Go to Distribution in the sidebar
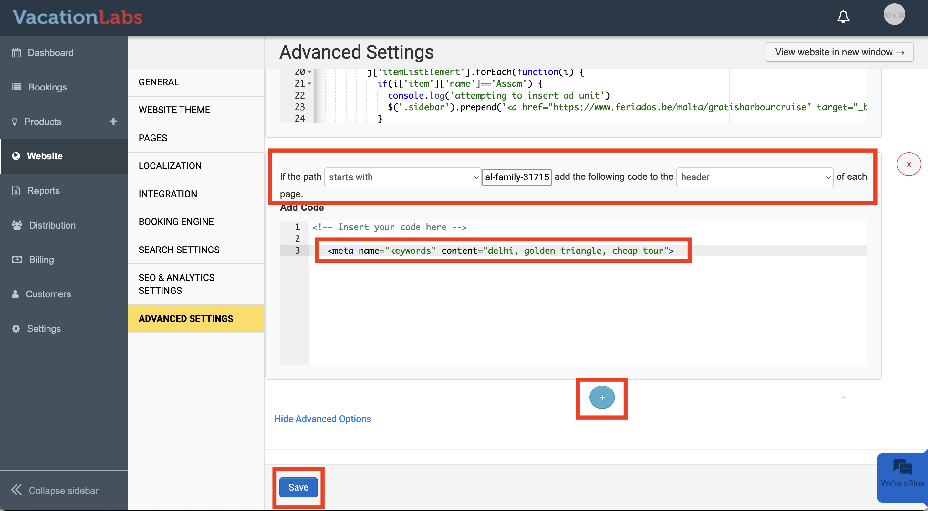Screen dimensions: 928x511 click(52, 225)
